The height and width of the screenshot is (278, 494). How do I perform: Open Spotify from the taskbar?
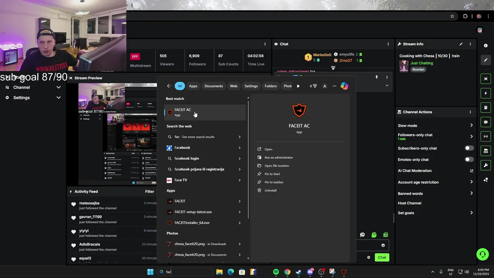276,272
